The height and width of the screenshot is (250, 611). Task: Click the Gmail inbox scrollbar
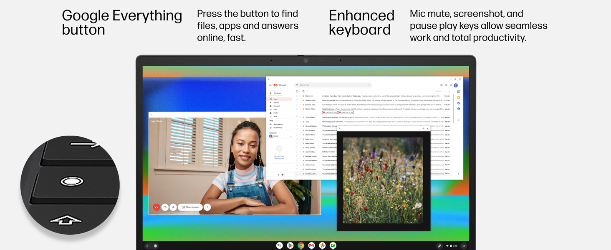(x=454, y=108)
